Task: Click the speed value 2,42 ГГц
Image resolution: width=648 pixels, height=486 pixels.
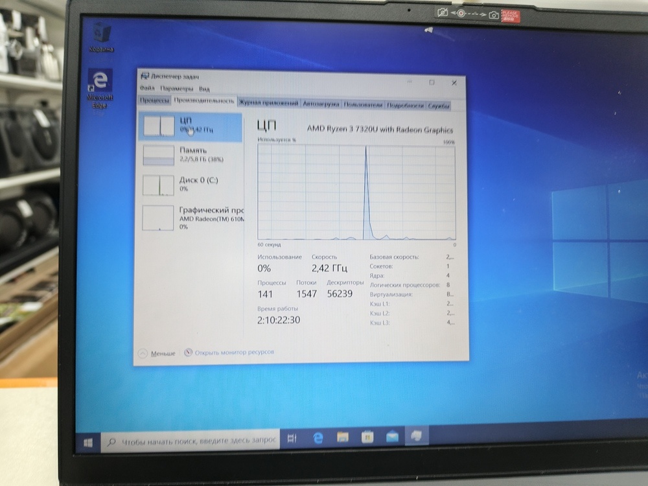Action: pos(329,268)
